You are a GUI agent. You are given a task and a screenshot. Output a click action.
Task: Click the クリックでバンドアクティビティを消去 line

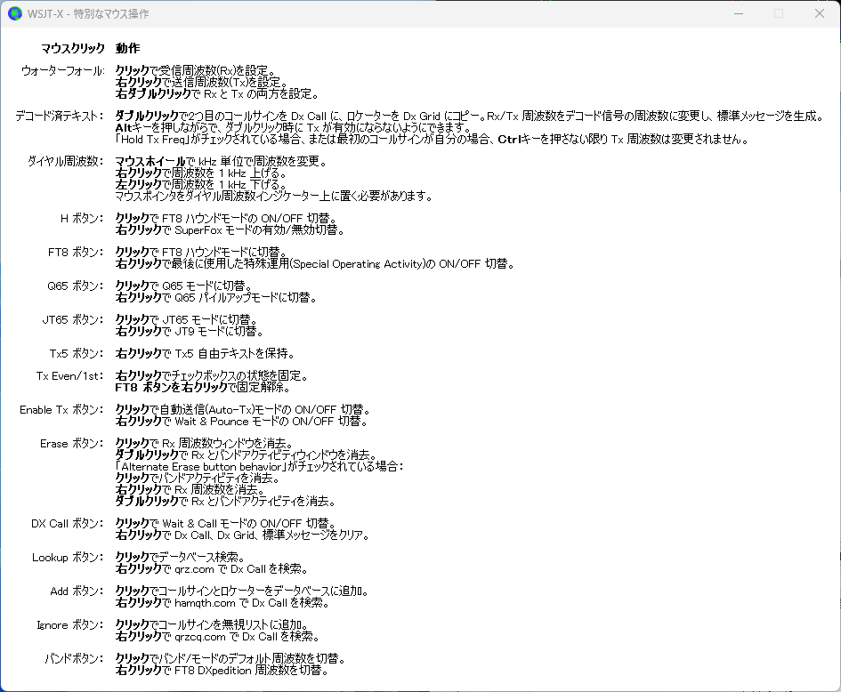point(198,479)
